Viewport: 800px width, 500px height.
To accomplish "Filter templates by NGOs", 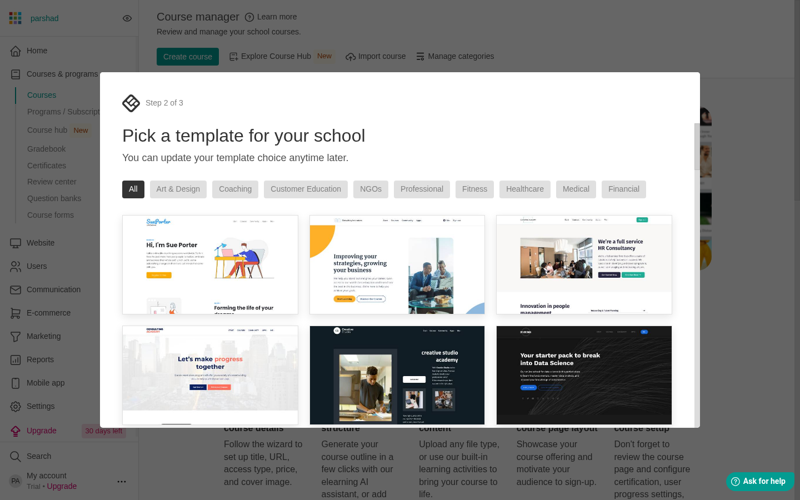I will point(371,189).
